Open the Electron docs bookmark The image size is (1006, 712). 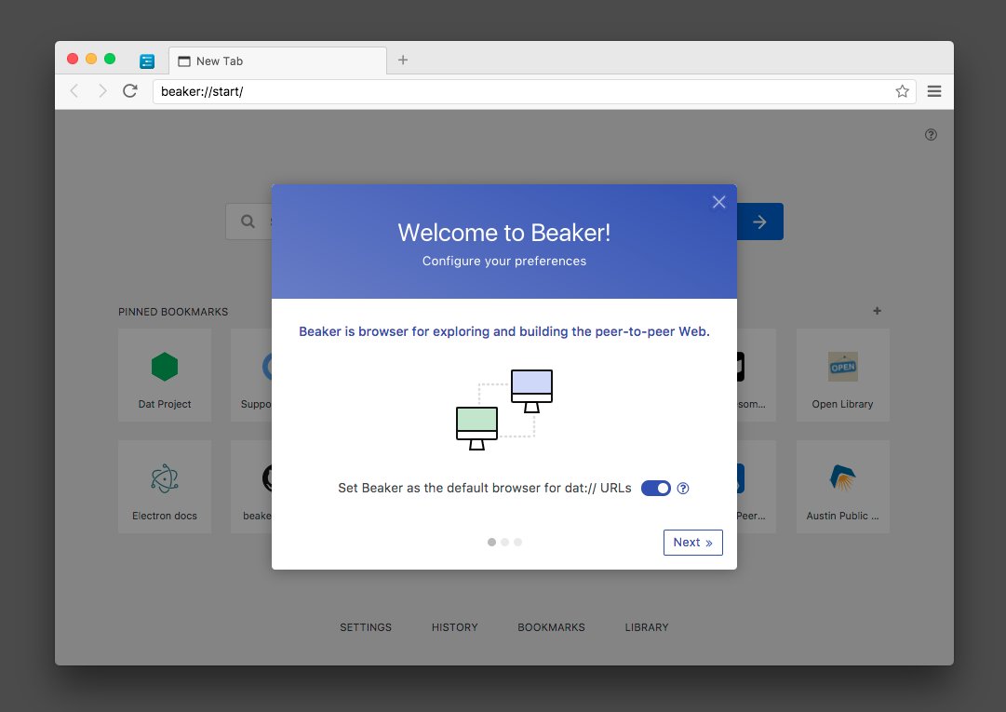(165, 487)
